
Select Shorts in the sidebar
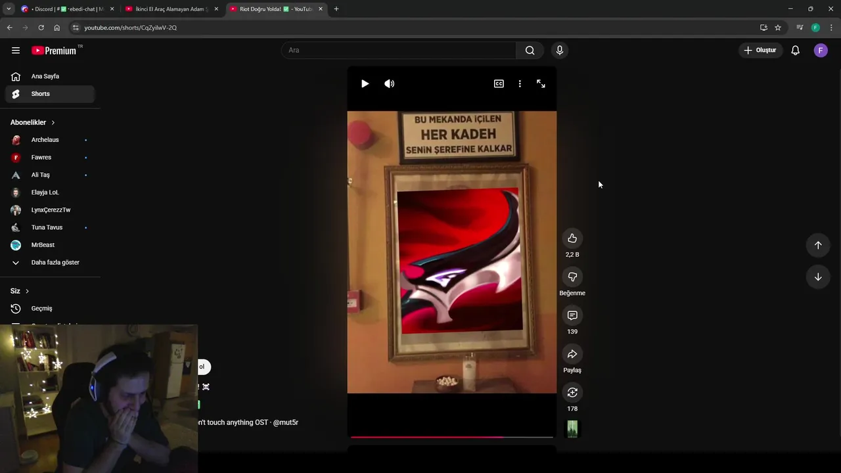click(x=50, y=94)
